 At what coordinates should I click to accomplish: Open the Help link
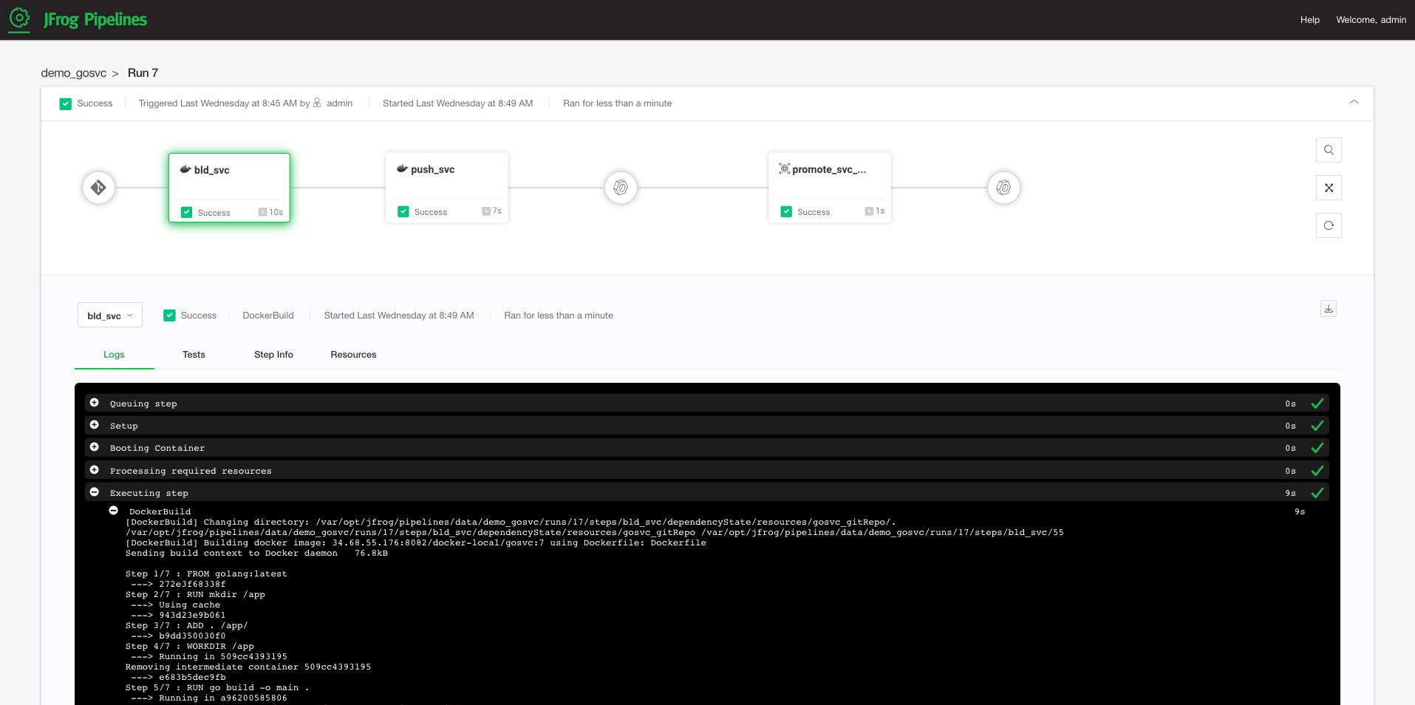point(1309,20)
